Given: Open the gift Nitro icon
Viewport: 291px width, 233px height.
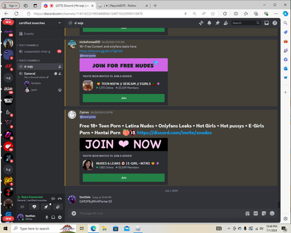Looking at the screenshot, I should tap(247, 213).
